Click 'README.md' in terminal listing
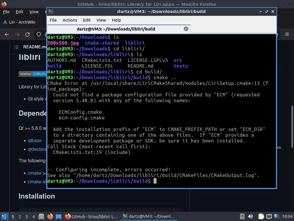This screenshot has width=294, height=221. tap(140, 66)
